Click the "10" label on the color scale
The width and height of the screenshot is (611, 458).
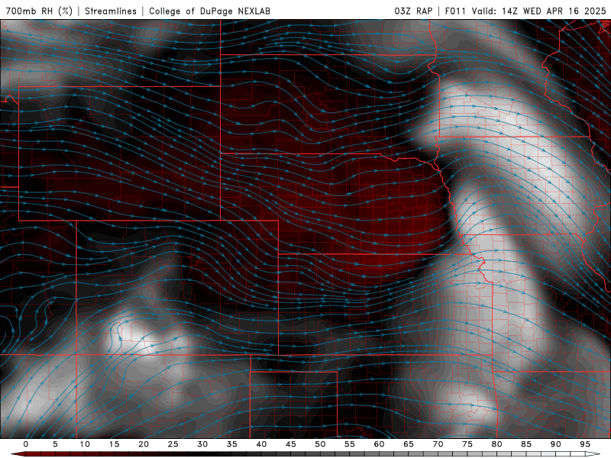pyautogui.click(x=85, y=444)
